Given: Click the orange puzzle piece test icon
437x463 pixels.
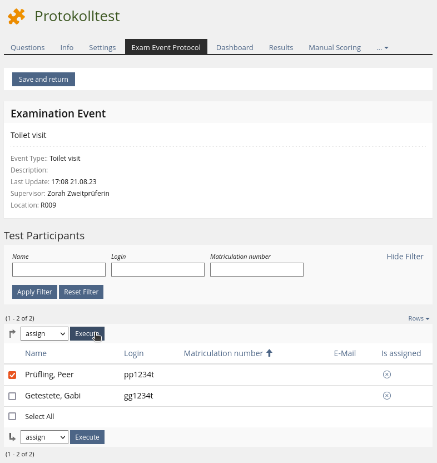Looking at the screenshot, I should pyautogui.click(x=16, y=17).
